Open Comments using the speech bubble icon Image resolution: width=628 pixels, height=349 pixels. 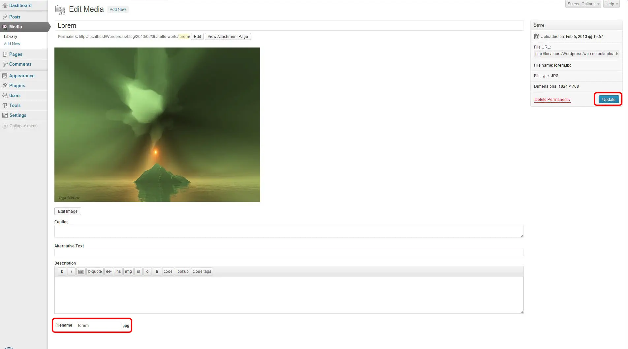5,64
